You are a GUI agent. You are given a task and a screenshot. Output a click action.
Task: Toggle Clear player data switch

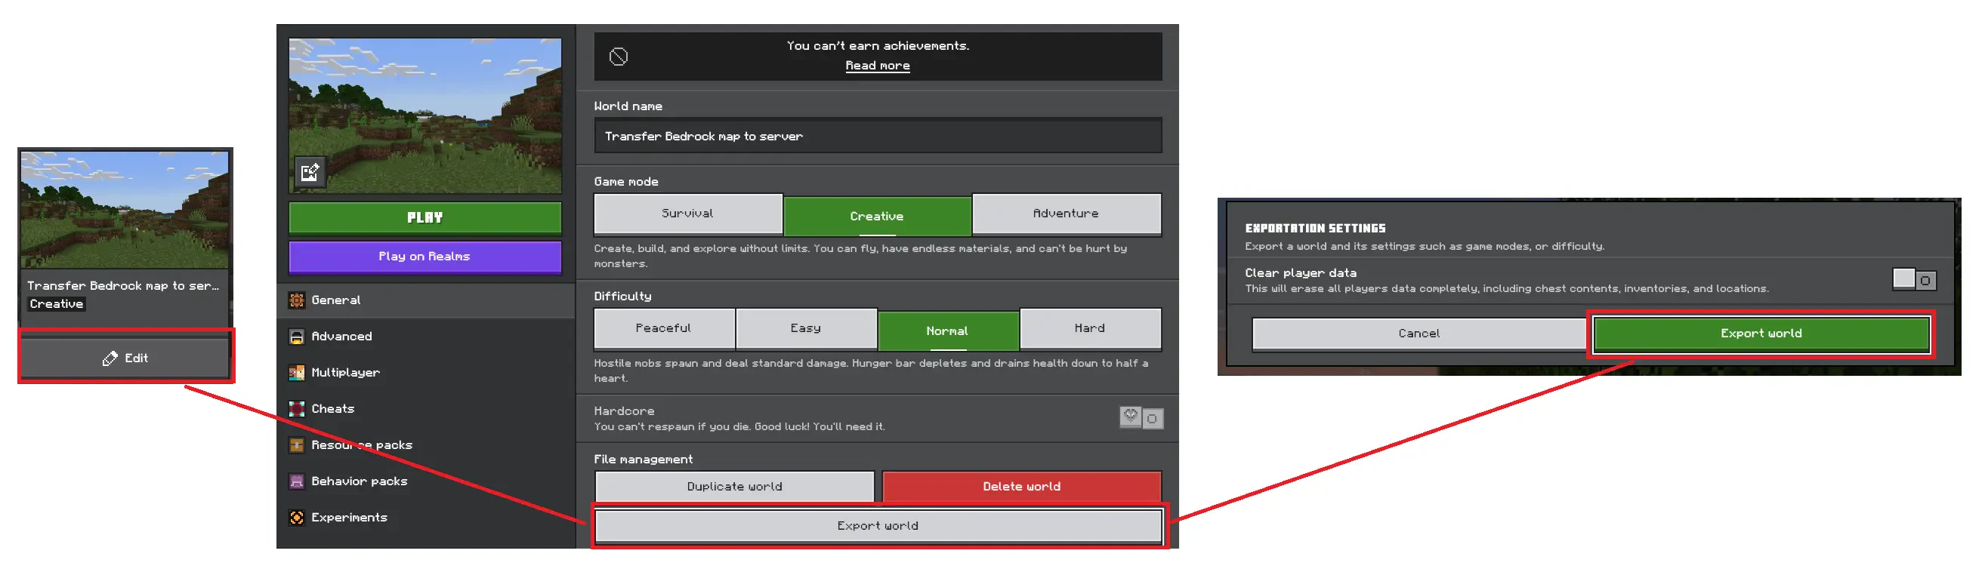1914,279
